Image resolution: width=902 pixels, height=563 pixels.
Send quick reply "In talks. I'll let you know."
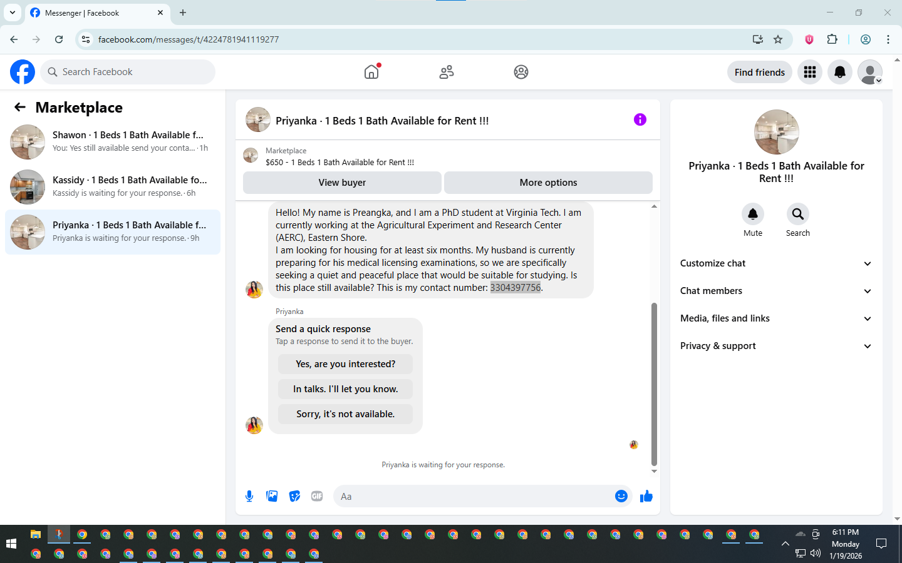(x=345, y=389)
